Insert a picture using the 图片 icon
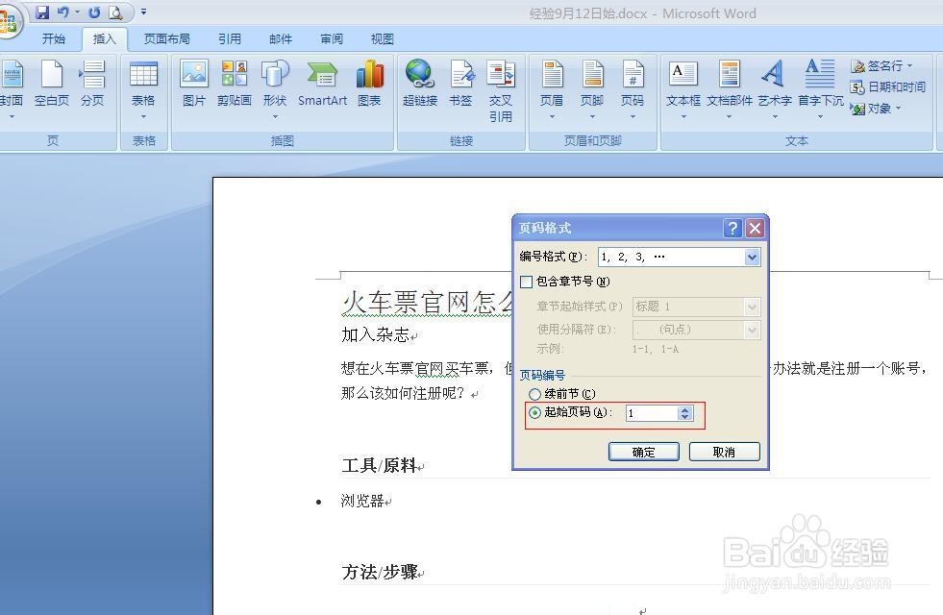 194,85
